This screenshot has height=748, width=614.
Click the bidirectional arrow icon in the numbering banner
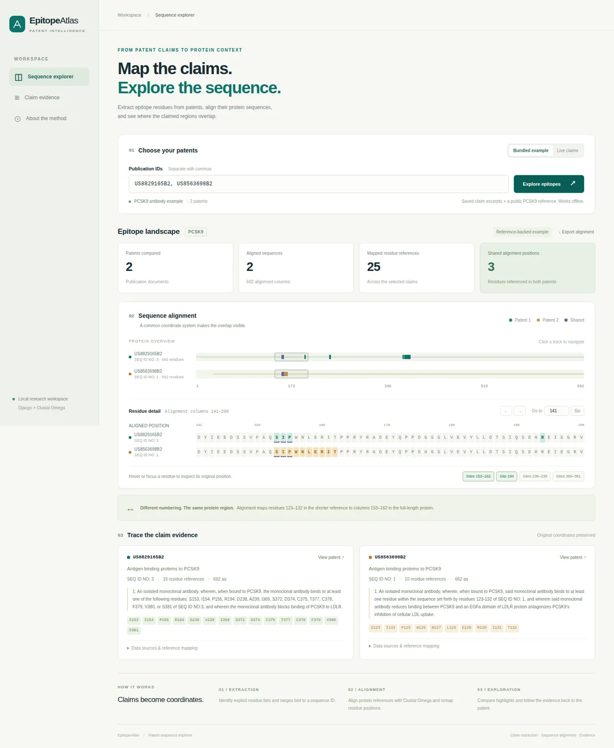point(130,509)
